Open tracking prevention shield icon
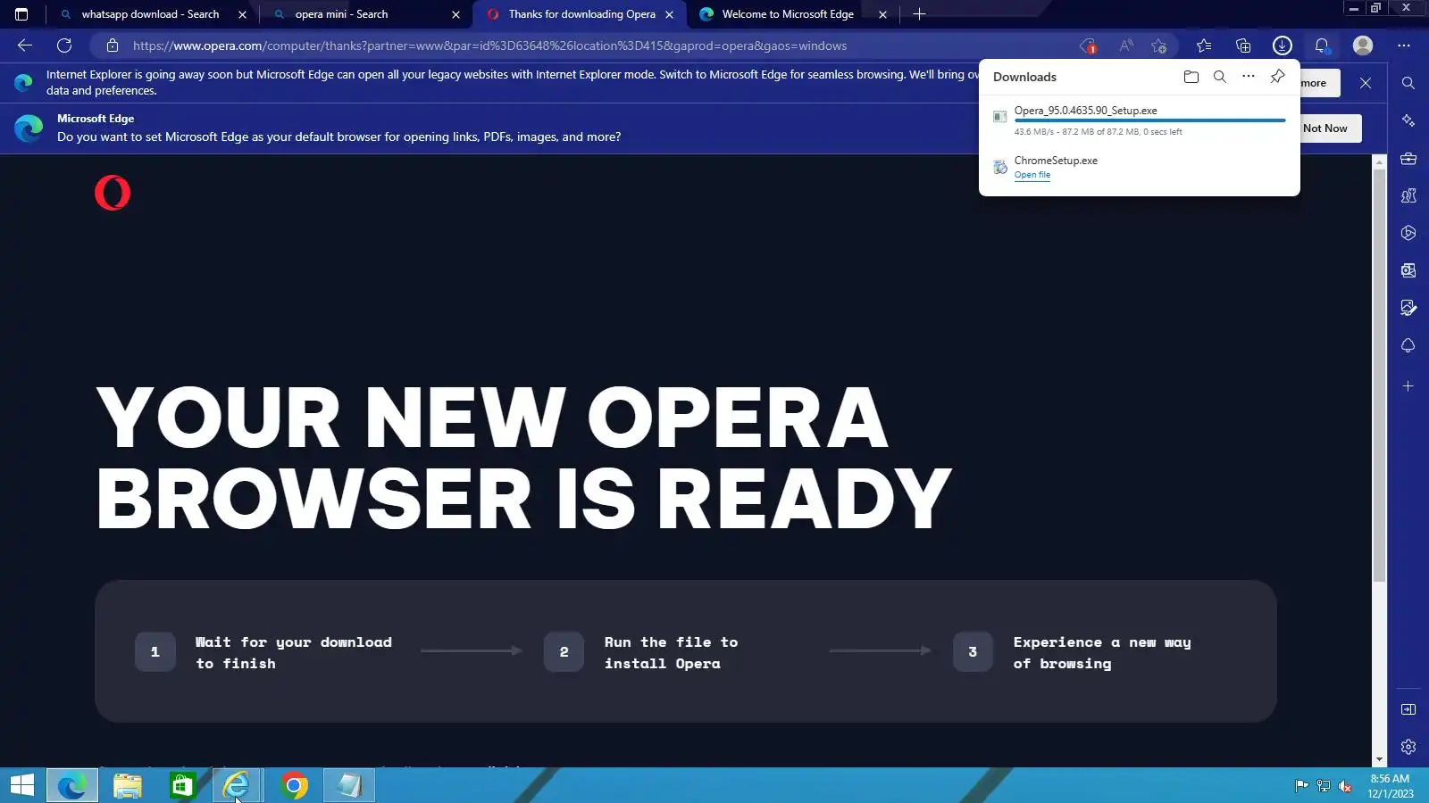The height and width of the screenshot is (803, 1429). [1088, 46]
